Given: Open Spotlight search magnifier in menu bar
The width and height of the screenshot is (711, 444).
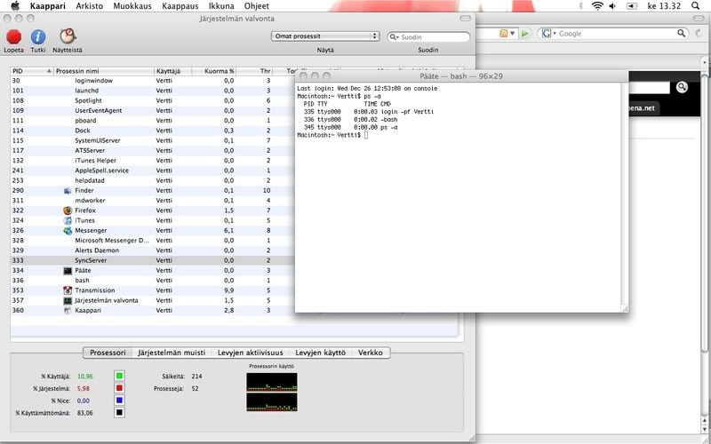Looking at the screenshot, I should 696,6.
